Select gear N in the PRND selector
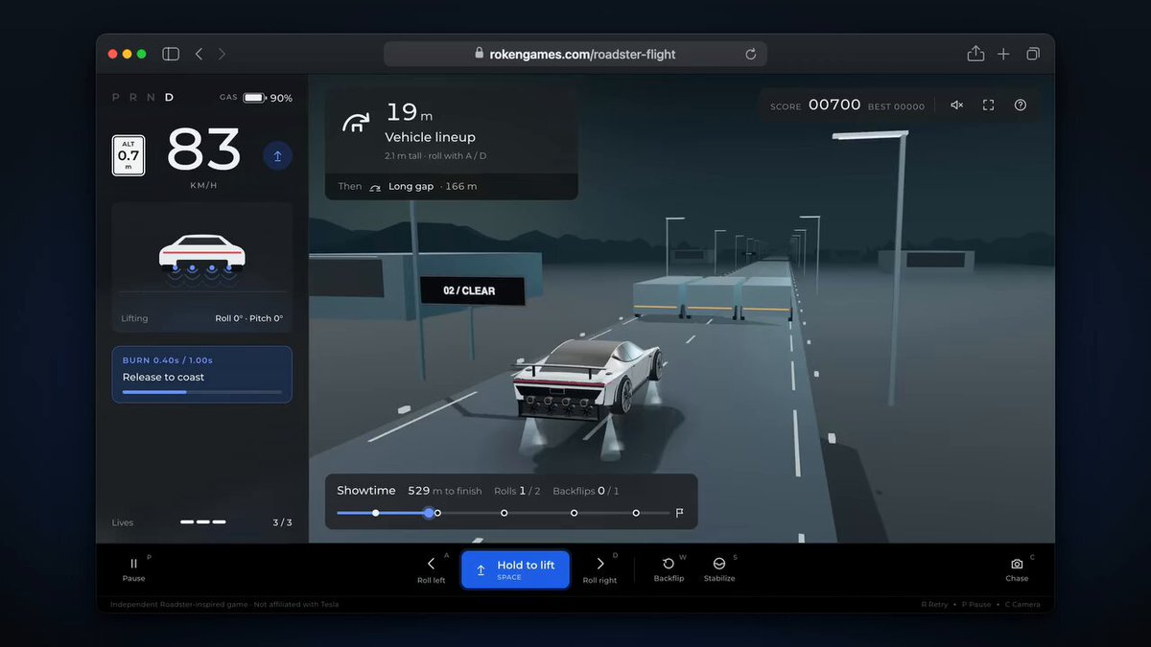Screen dimensions: 1151x647 click(151, 98)
